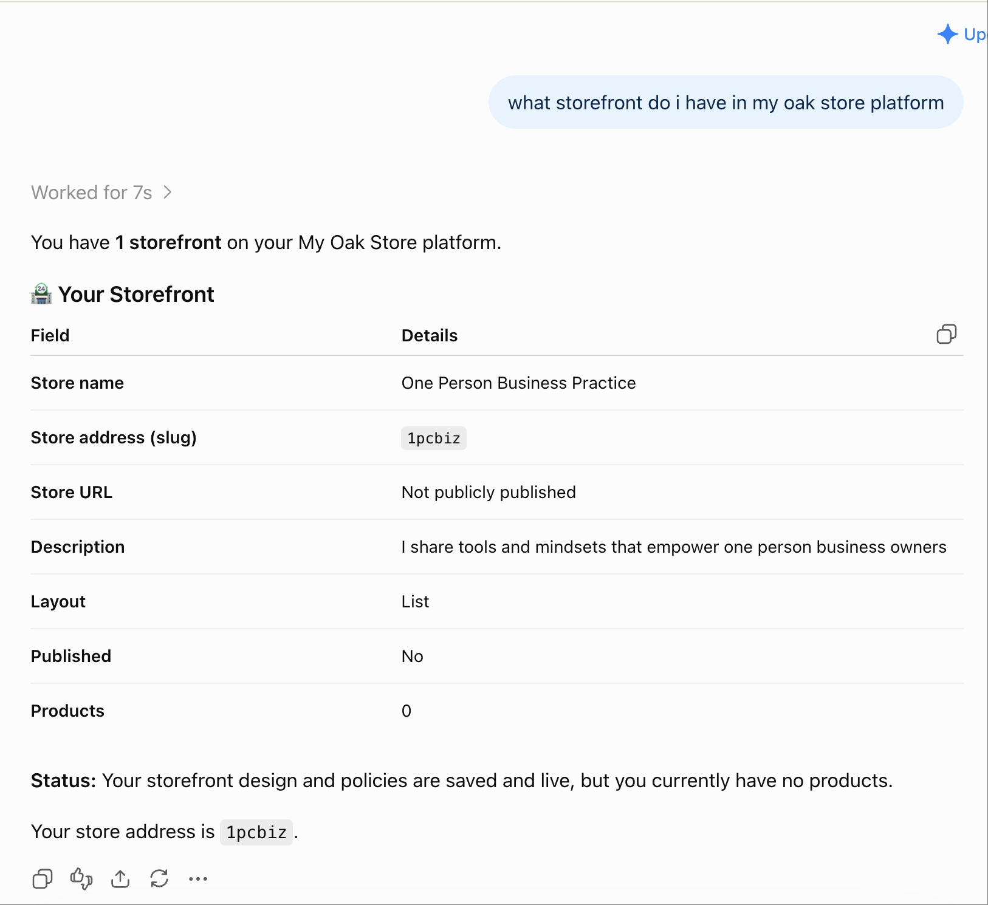The width and height of the screenshot is (988, 905).
Task: Copy the full response using the bottom copy icon
Action: tap(43, 879)
